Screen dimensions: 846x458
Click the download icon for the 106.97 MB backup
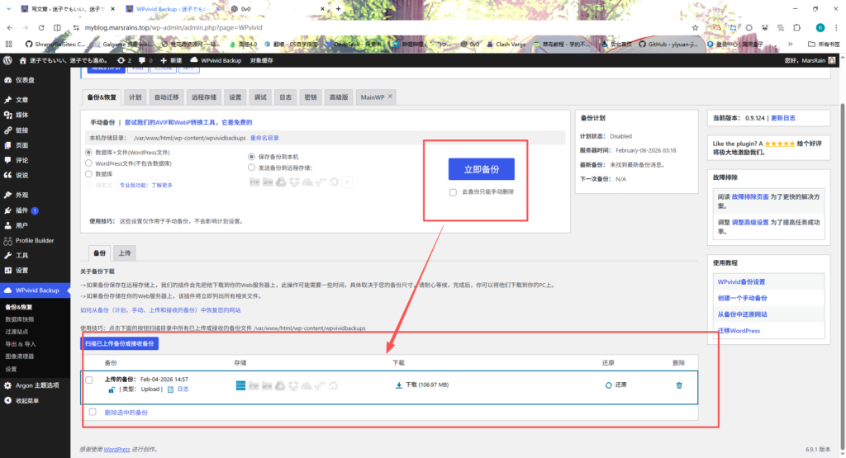[x=399, y=385]
